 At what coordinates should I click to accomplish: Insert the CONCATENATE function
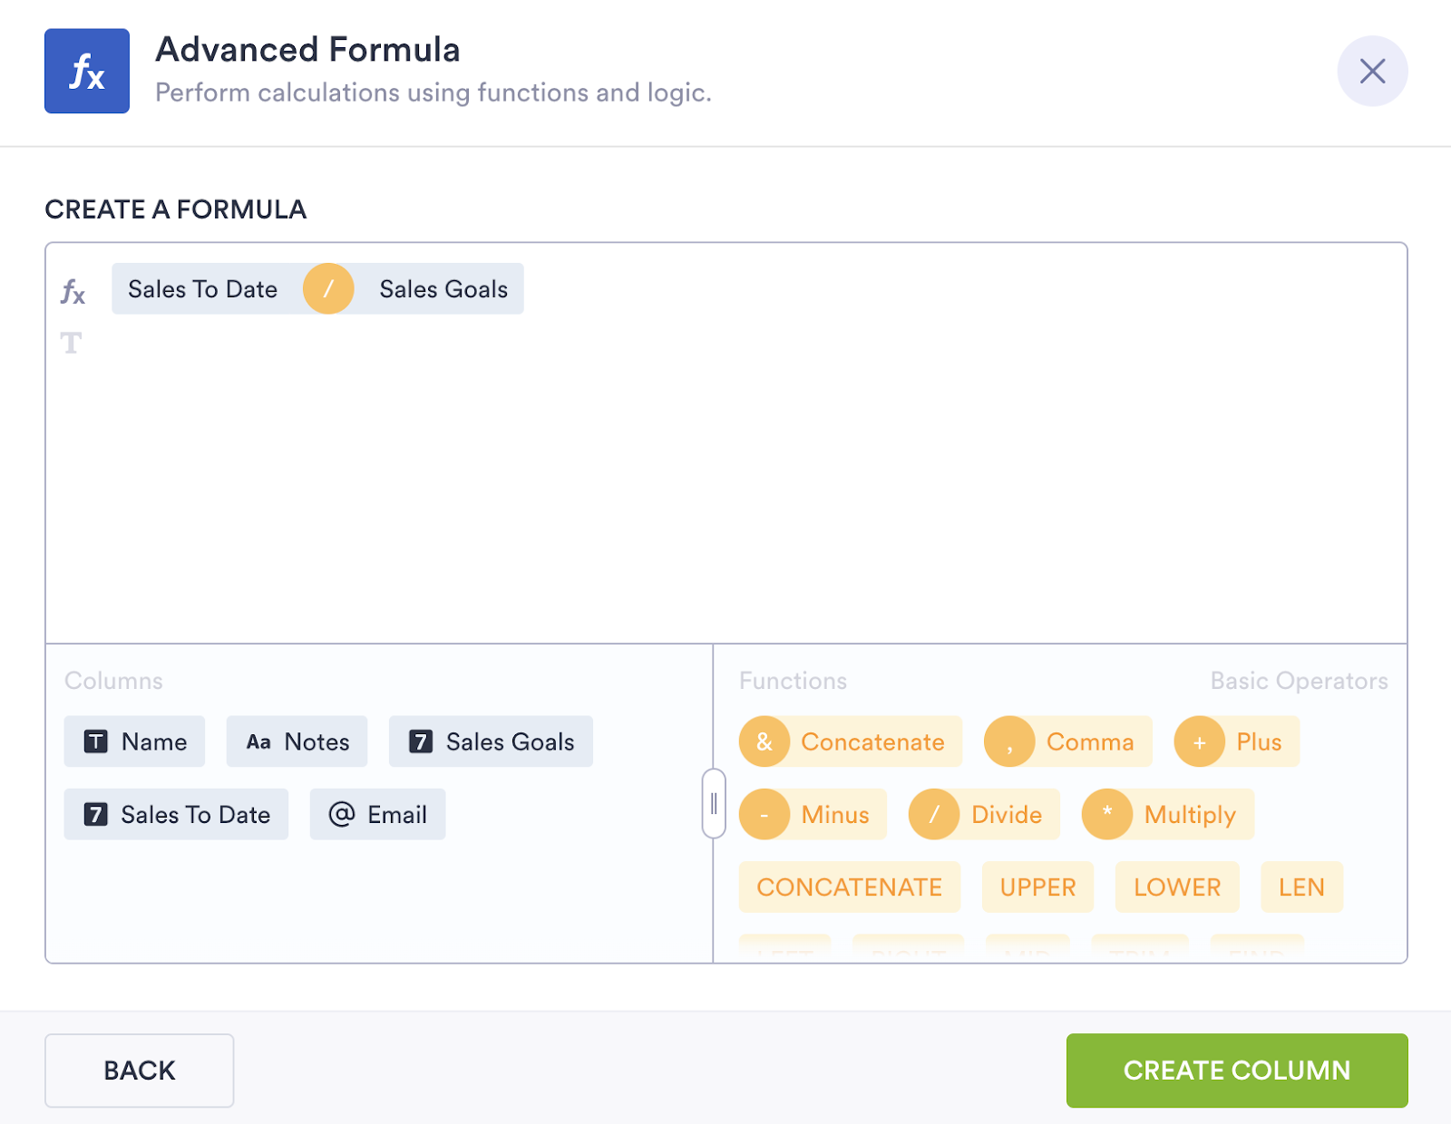tap(849, 887)
